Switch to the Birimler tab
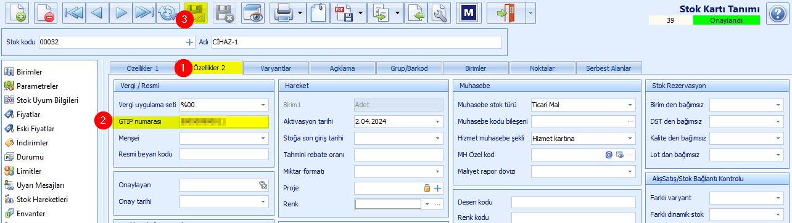This screenshot has height=223, width=792. point(476,68)
